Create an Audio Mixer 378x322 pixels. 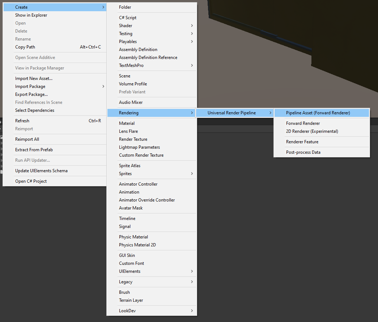[152, 102]
